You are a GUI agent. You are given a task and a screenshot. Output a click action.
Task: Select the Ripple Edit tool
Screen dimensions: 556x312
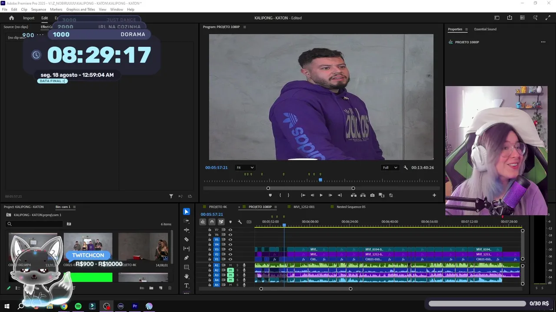(x=186, y=230)
